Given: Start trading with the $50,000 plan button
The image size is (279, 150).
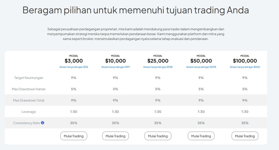Looking at the screenshot, I should [x=201, y=136].
